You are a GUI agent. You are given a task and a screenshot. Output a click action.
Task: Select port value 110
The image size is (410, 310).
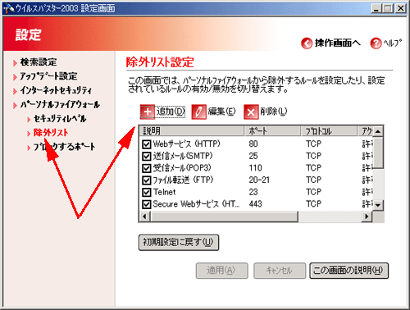255,168
